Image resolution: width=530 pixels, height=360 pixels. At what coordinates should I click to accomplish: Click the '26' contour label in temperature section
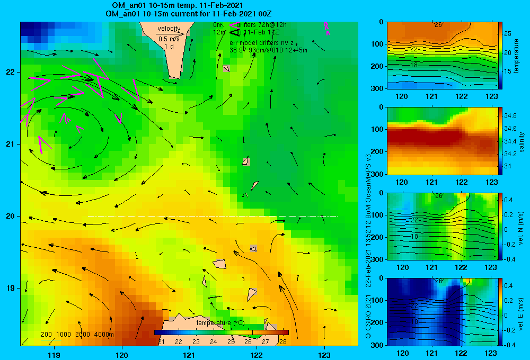point(438,25)
